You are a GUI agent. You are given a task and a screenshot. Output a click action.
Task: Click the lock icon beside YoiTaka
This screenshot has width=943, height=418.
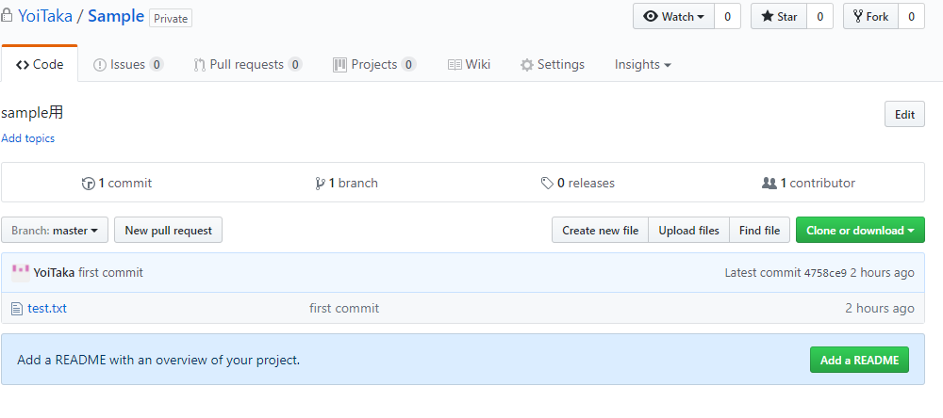[x=6, y=16]
